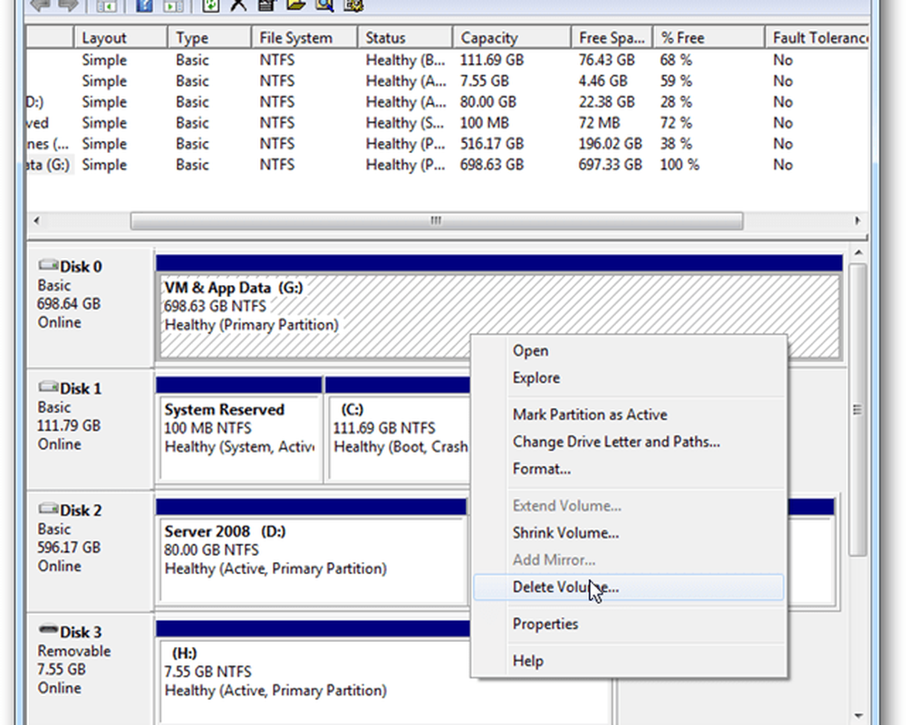The width and height of the screenshot is (906, 725).
Task: Click the Disk 3 removable drive icon
Action: 49,630
